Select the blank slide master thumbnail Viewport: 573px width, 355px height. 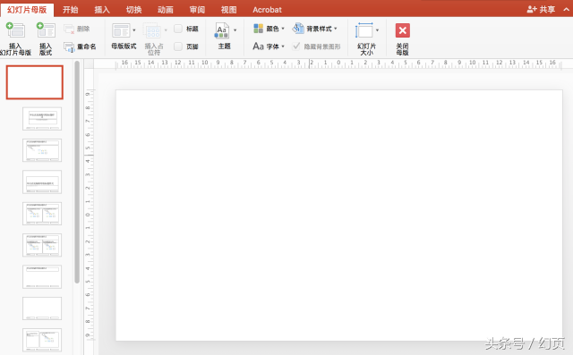(x=35, y=82)
